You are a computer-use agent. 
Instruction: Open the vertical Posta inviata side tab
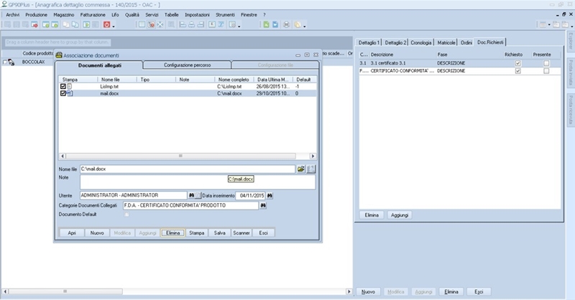(571, 72)
